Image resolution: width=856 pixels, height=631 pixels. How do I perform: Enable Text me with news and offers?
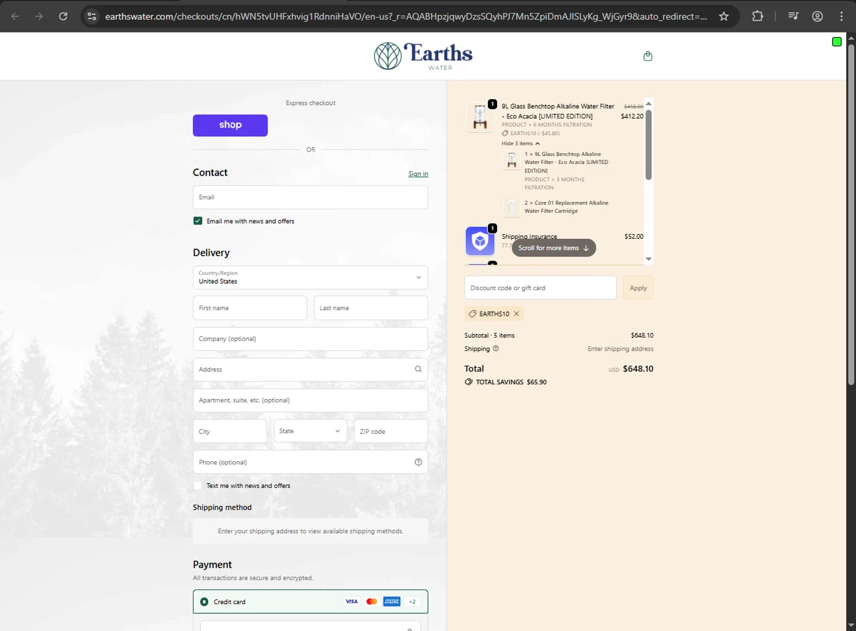pos(197,486)
